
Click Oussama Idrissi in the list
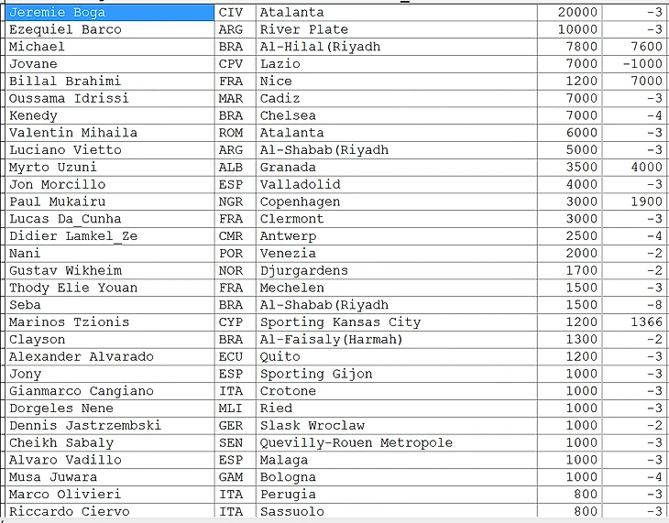[x=110, y=99]
